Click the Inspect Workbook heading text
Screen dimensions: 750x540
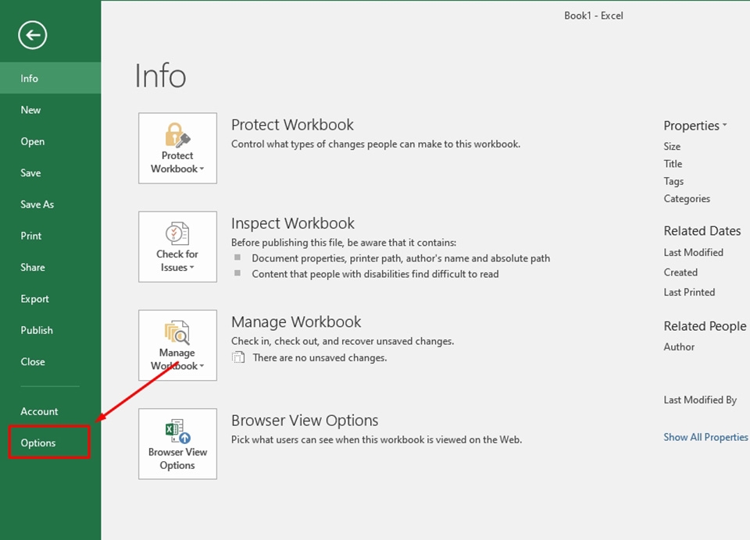(293, 223)
